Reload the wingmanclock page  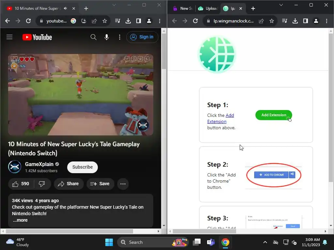(195, 21)
